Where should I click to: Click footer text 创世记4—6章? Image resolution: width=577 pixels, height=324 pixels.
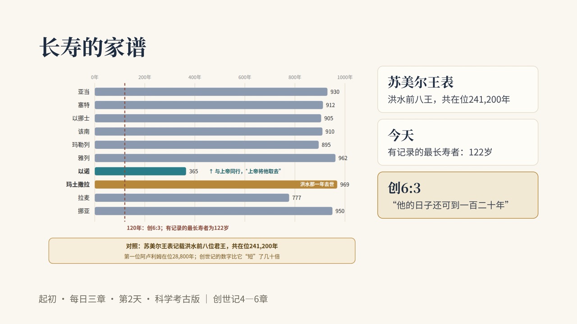240,299
